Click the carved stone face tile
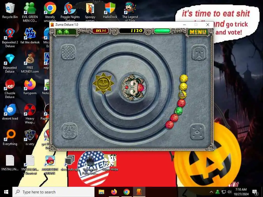Viewport: 263px width, 197px height. 199,53
